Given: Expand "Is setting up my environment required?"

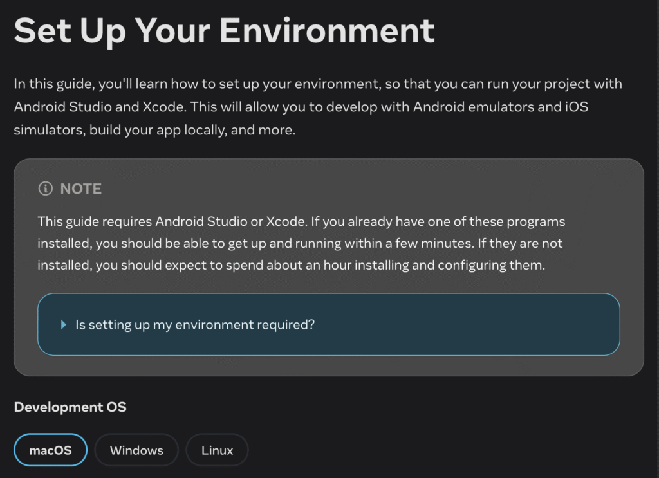Looking at the screenshot, I should tap(194, 325).
